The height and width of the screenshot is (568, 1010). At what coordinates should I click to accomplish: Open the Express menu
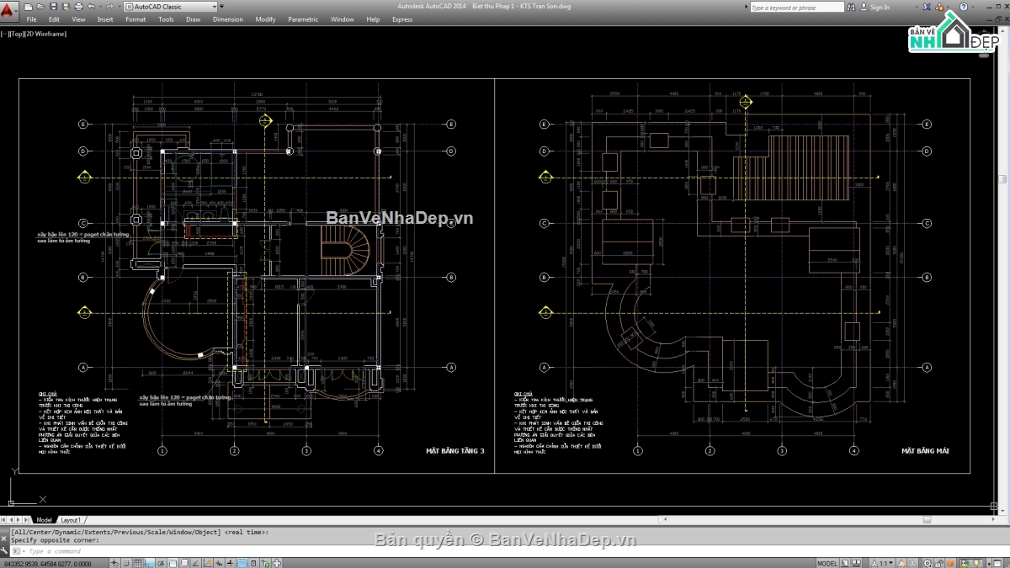click(x=401, y=19)
